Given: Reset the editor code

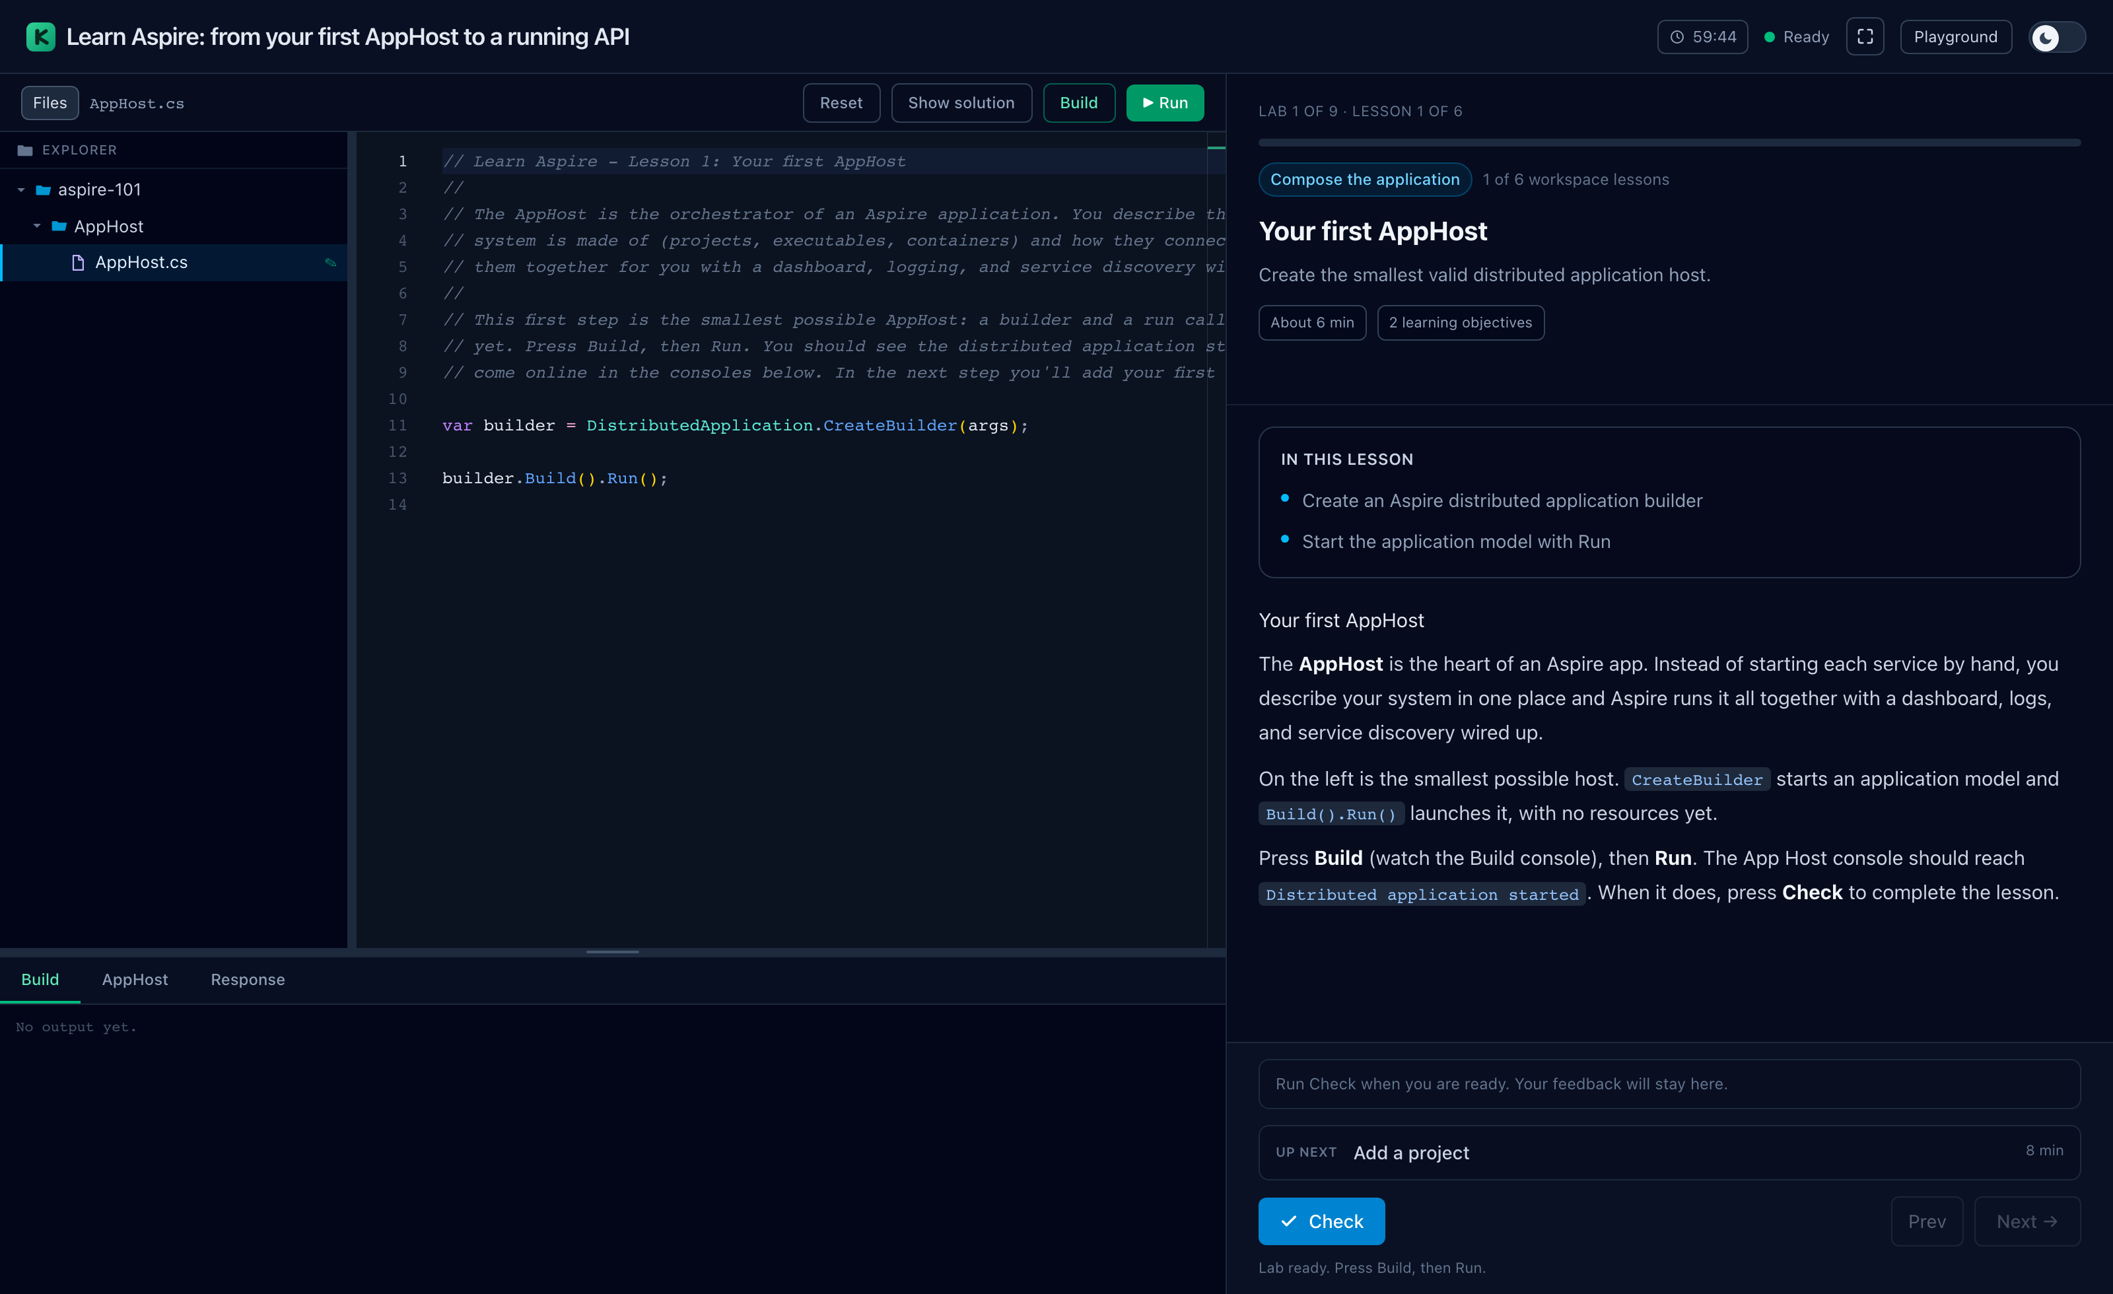Looking at the screenshot, I should pos(841,103).
